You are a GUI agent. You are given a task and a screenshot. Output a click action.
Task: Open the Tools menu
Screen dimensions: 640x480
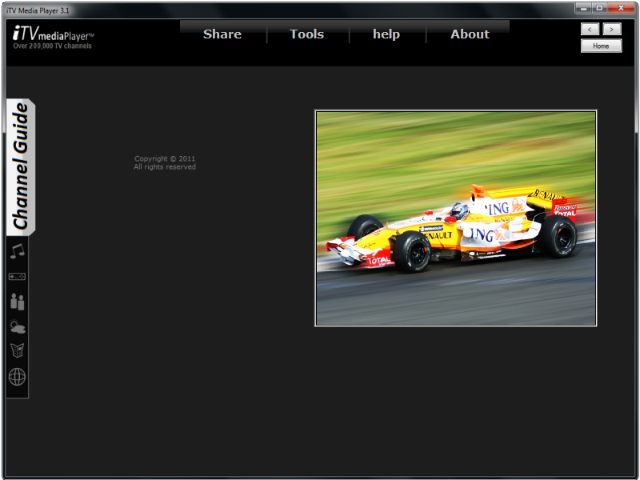click(307, 34)
